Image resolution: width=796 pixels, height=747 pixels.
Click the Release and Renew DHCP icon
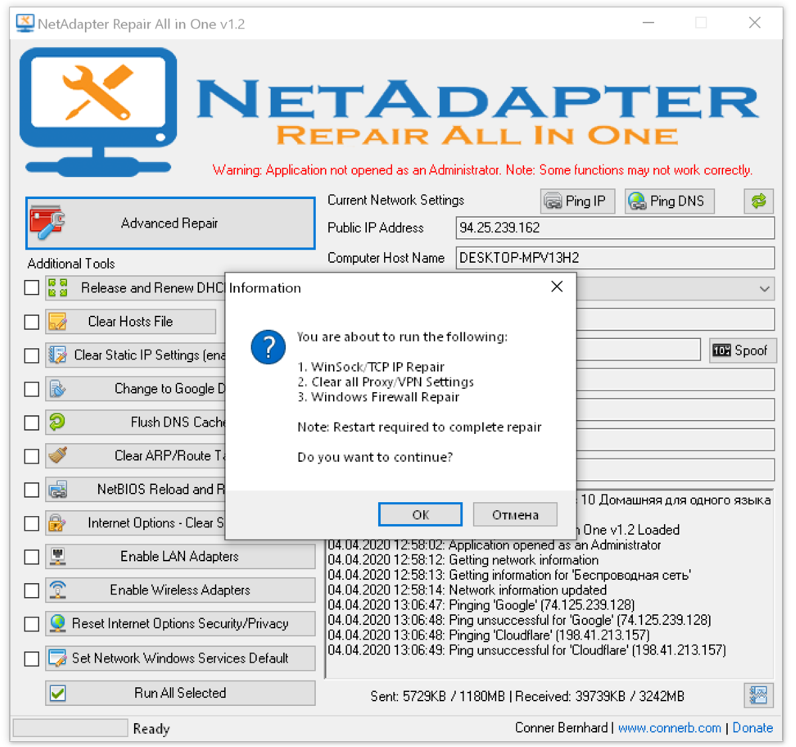click(58, 288)
